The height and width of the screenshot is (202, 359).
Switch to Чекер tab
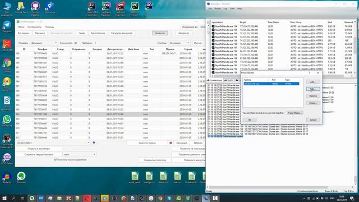point(82,33)
